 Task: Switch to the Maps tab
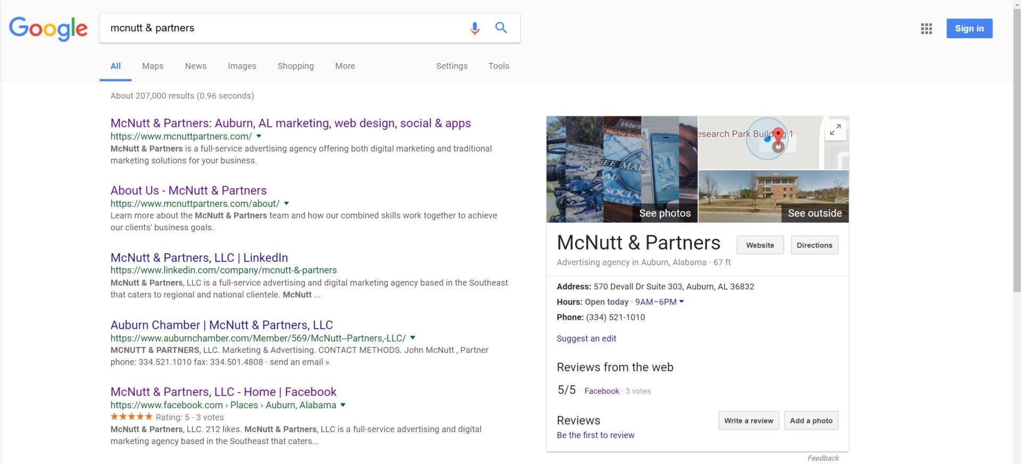[x=153, y=66]
